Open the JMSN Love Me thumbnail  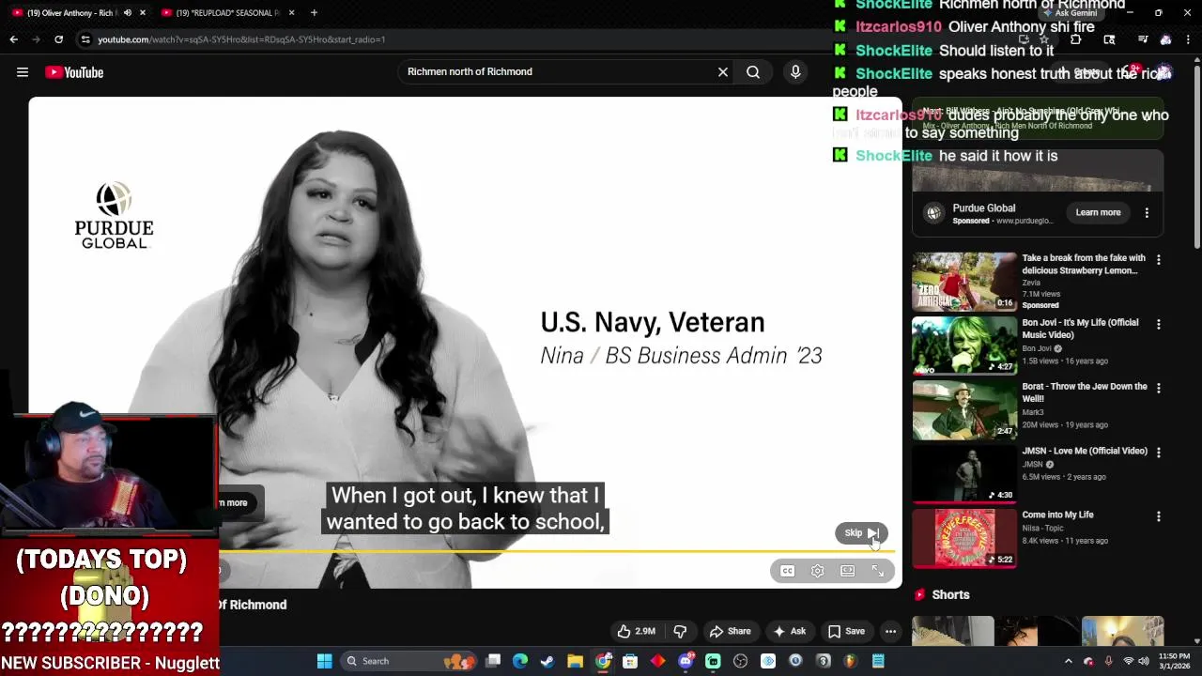[x=964, y=473]
